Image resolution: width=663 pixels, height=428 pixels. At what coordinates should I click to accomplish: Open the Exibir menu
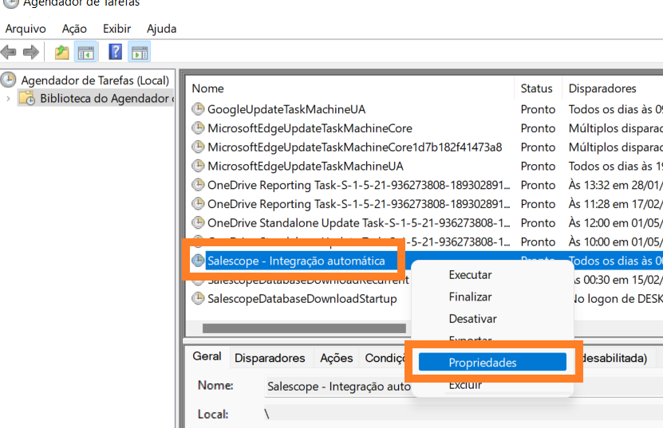tap(116, 29)
